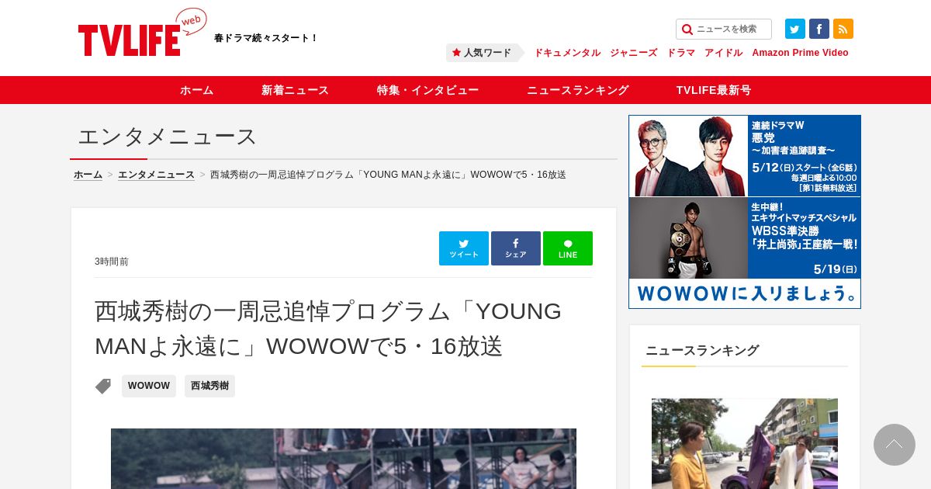Click the article headline about 西城秀樹
The height and width of the screenshot is (489, 931).
click(328, 328)
